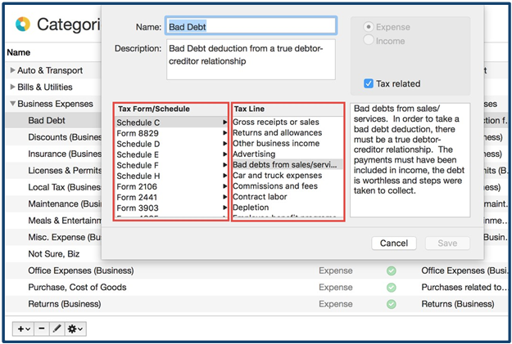Click the Save button
Screen dimensions: 512x344
tap(447, 243)
